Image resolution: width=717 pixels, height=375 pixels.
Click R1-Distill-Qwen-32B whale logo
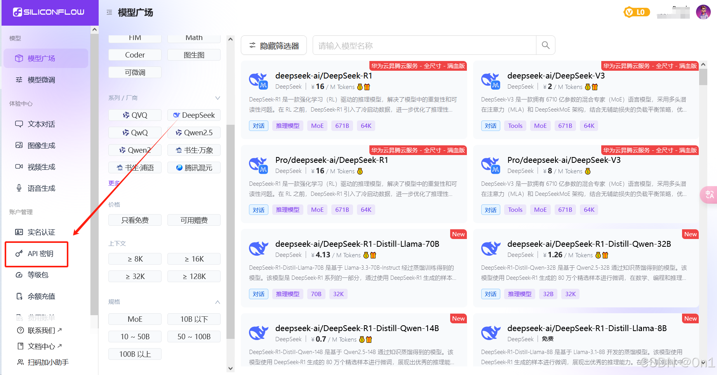pyautogui.click(x=491, y=249)
